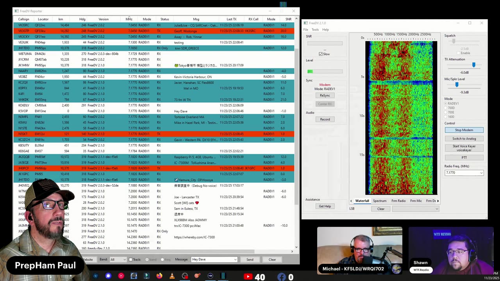Select the band tracking radio button
Image resolution: width=500 pixels, height=281 pixels.
tap(147, 260)
